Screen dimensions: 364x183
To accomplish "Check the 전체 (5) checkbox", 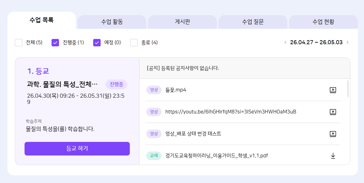I will pos(19,43).
